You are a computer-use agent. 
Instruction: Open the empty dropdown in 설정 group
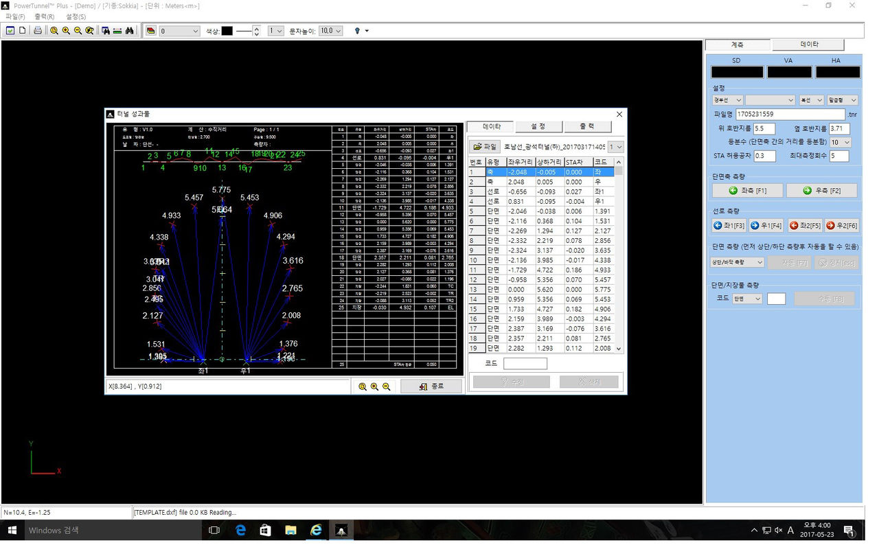[770, 100]
